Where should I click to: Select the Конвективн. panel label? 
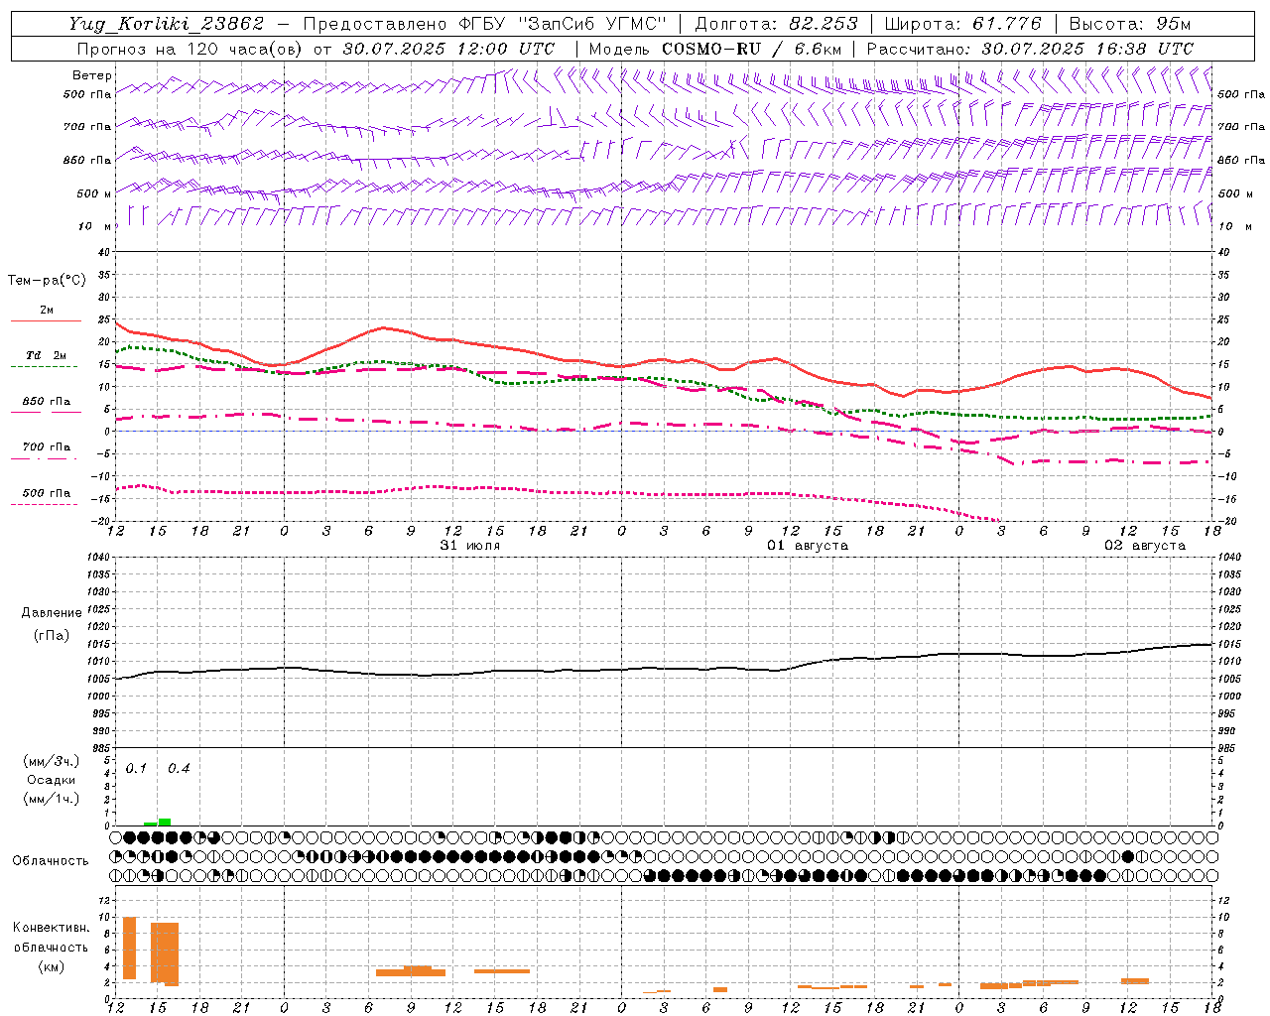coord(51,928)
